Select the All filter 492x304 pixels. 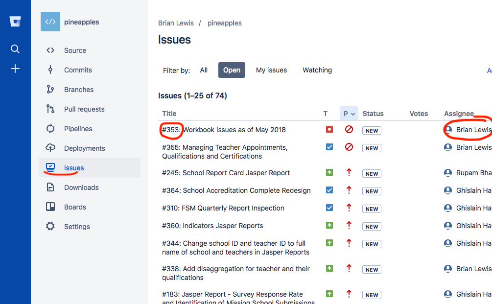pos(204,70)
